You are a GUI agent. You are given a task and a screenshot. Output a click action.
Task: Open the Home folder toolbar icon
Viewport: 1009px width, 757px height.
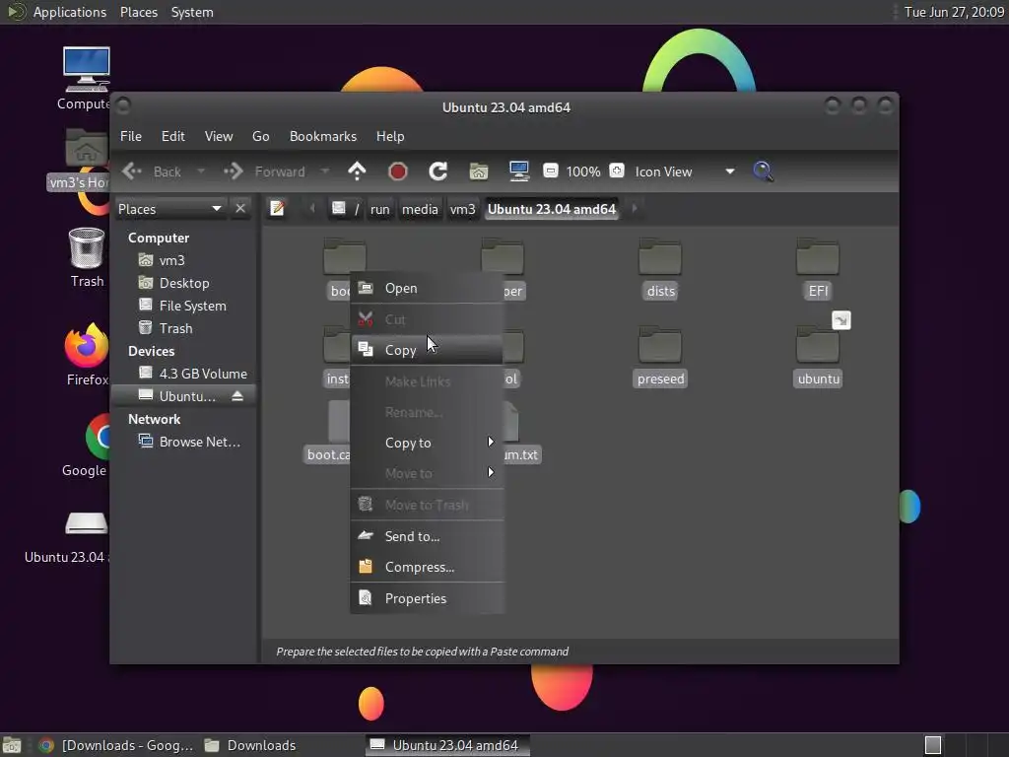point(479,172)
